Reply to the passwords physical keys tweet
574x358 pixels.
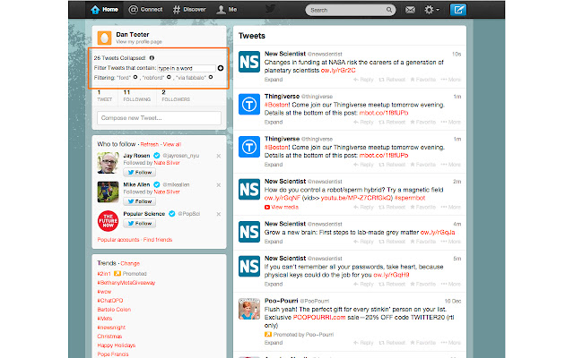(363, 285)
